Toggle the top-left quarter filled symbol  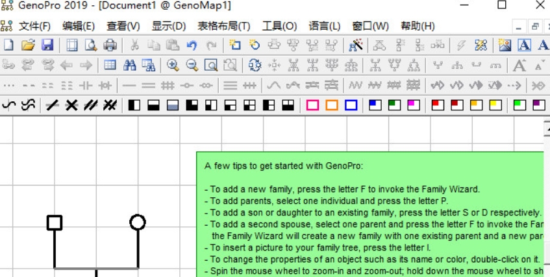point(192,105)
